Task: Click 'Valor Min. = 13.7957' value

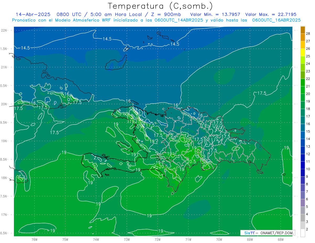Action: (x=215, y=14)
